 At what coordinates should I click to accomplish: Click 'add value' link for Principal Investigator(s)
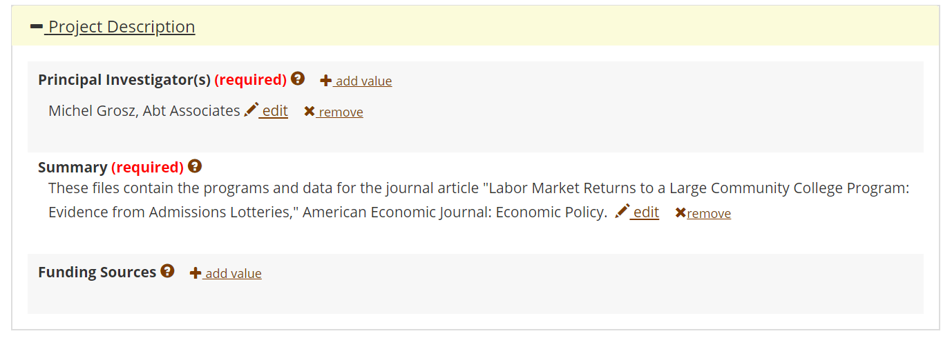point(363,81)
